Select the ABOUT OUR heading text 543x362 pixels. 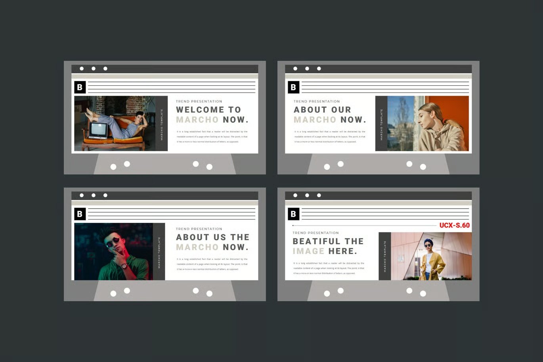tap(322, 110)
